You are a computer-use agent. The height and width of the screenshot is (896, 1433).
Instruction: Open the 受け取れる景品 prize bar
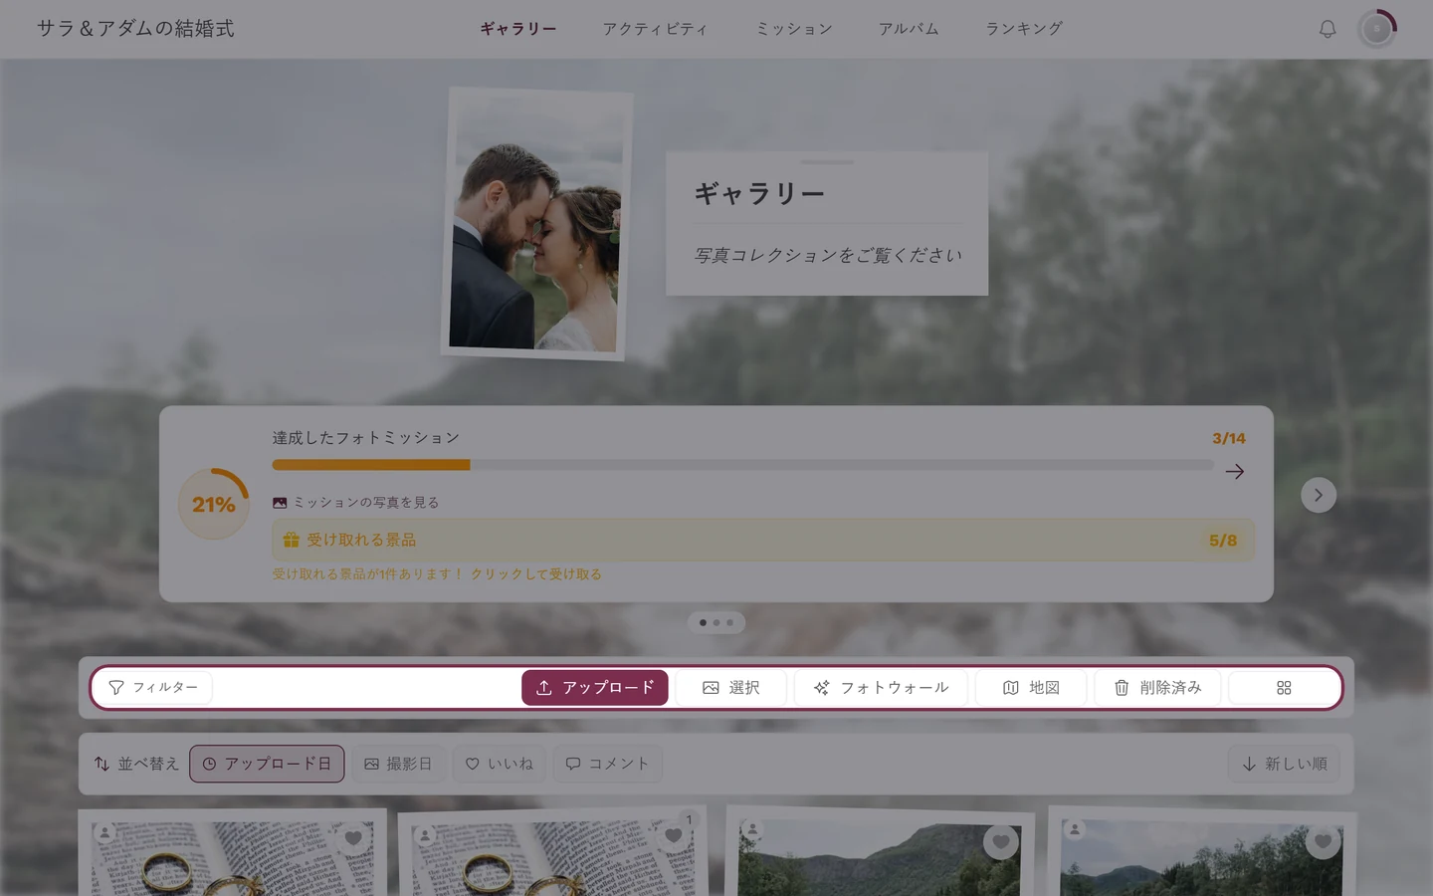[x=762, y=540]
